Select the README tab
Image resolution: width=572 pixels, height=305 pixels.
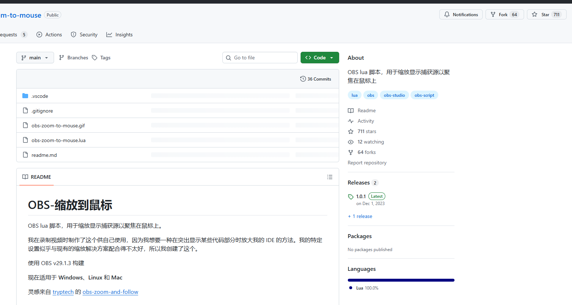[37, 177]
